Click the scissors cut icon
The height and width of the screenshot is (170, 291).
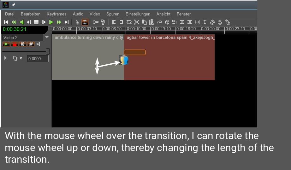tap(136, 22)
